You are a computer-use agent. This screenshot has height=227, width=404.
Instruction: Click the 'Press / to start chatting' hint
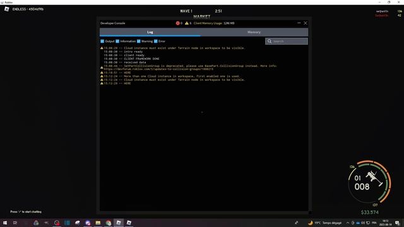point(26,212)
